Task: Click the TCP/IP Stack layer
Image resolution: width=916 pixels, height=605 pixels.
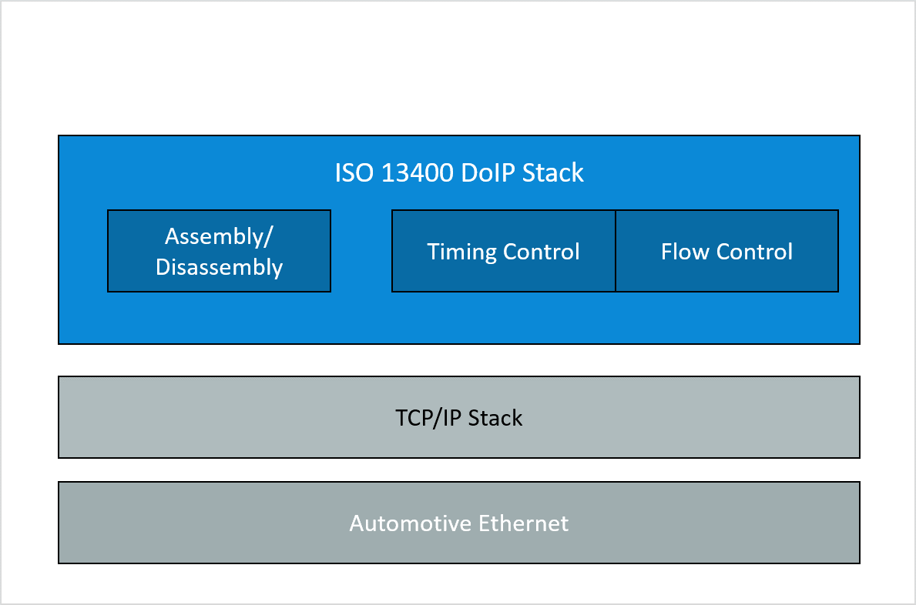Action: 459,417
